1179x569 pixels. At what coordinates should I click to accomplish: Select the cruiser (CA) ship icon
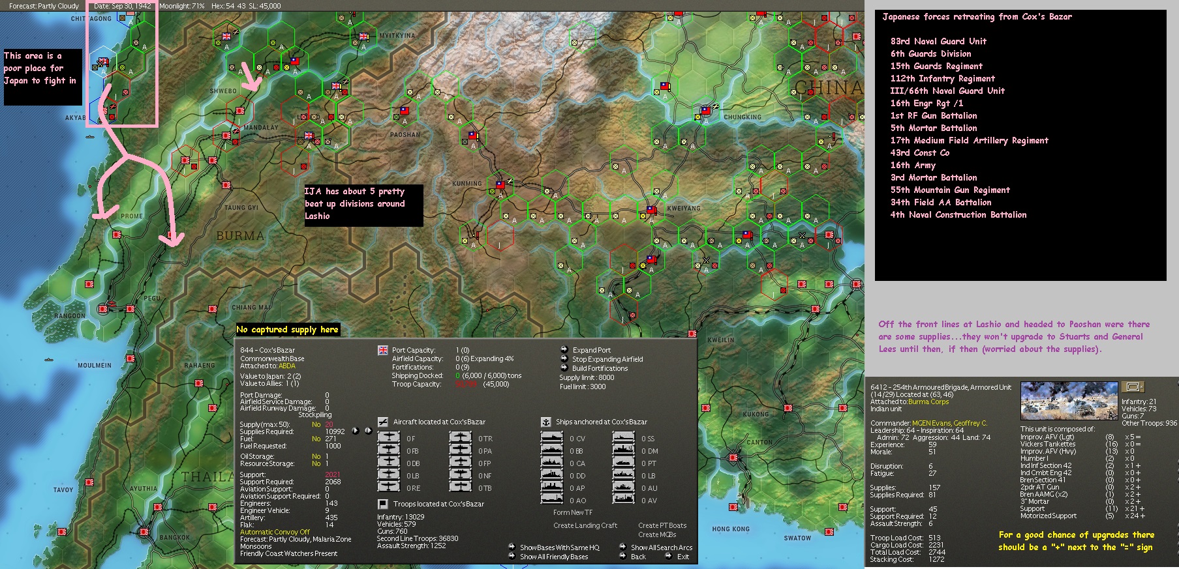click(552, 463)
